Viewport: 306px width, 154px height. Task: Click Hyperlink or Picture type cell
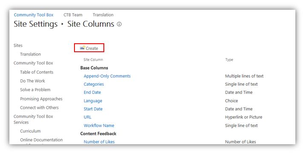(x=243, y=117)
